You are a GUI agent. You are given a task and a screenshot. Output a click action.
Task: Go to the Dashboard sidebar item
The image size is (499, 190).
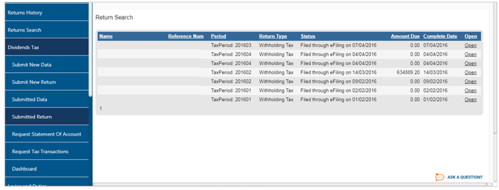click(47, 169)
